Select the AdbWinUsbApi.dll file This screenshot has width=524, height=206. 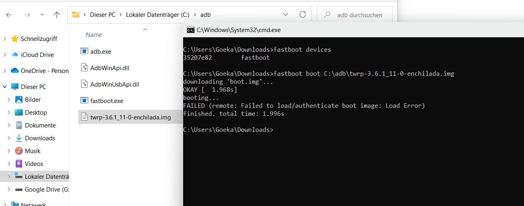tap(110, 84)
